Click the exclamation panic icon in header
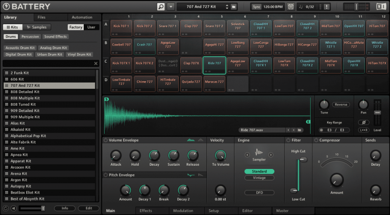390x215 pixels. pyautogui.click(x=327, y=7)
